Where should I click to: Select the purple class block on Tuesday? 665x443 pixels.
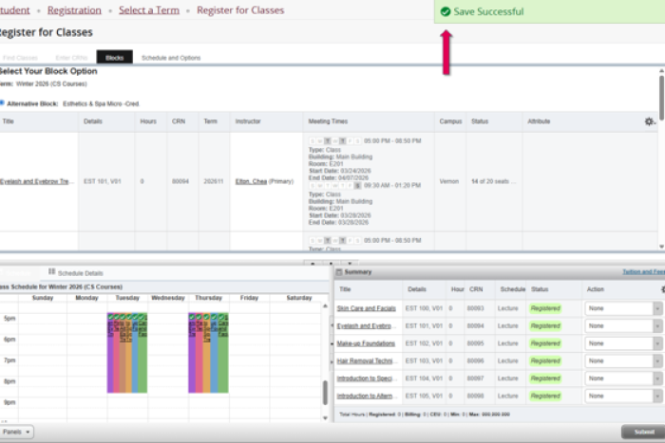pos(110,354)
